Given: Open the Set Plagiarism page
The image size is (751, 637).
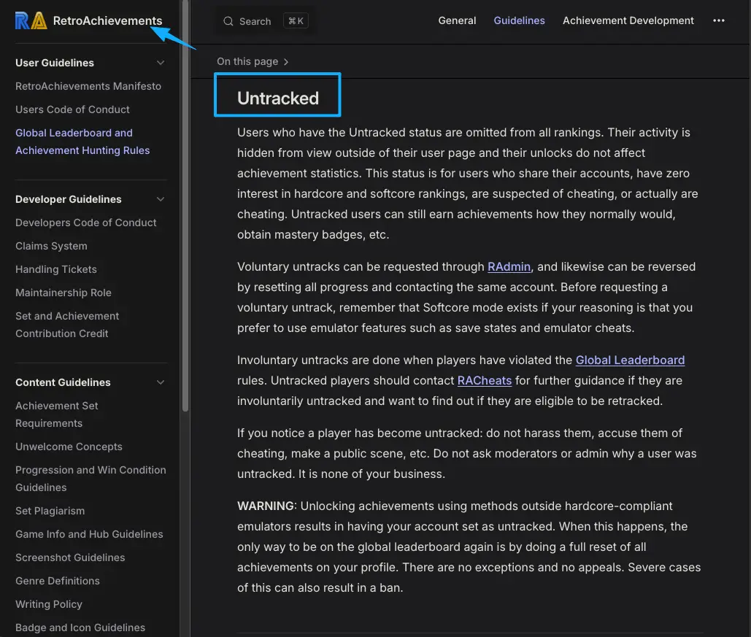Looking at the screenshot, I should point(50,511).
